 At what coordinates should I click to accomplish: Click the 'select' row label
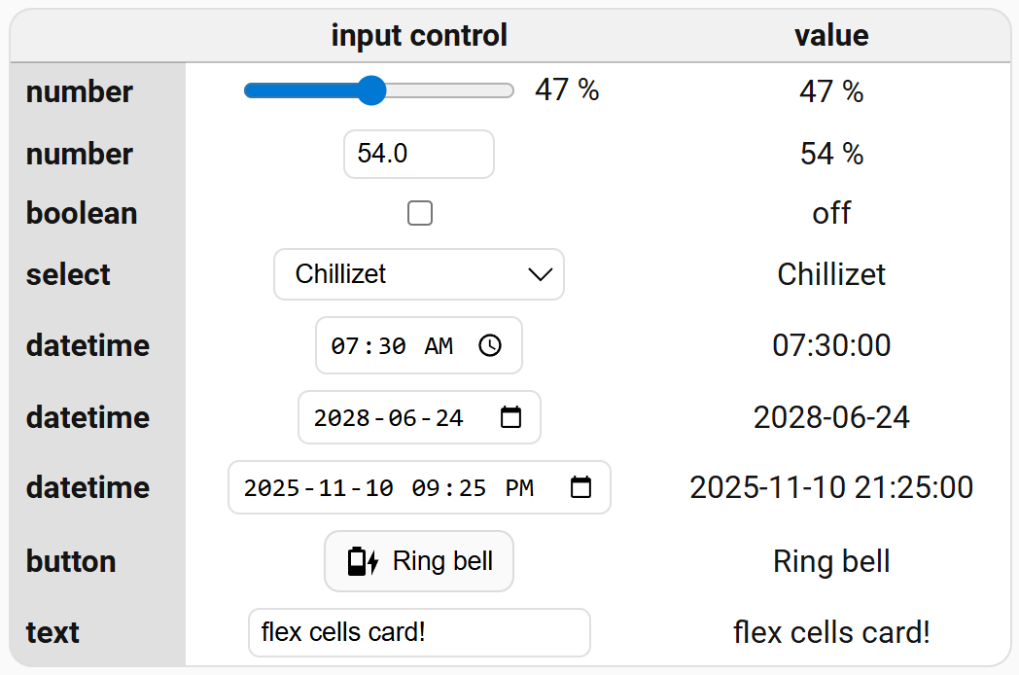(68, 274)
